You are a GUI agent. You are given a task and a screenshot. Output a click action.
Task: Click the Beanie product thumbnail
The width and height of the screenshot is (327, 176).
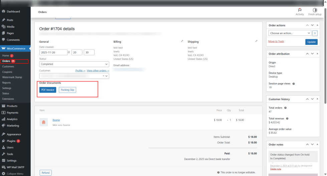click(x=43, y=122)
